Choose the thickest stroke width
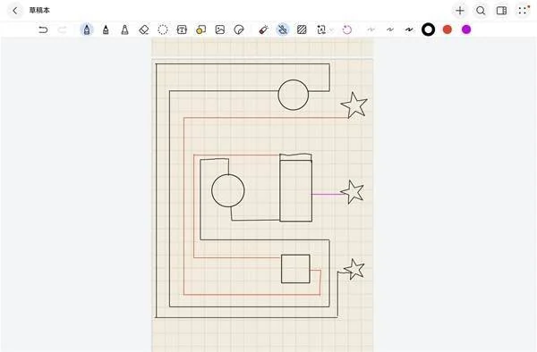The width and height of the screenshot is (537, 352). point(409,29)
